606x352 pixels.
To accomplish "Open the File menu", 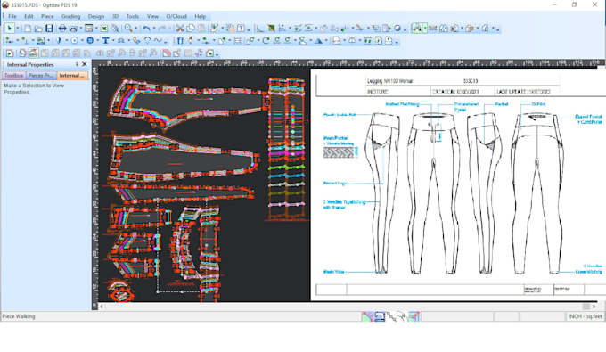I will [12, 16].
